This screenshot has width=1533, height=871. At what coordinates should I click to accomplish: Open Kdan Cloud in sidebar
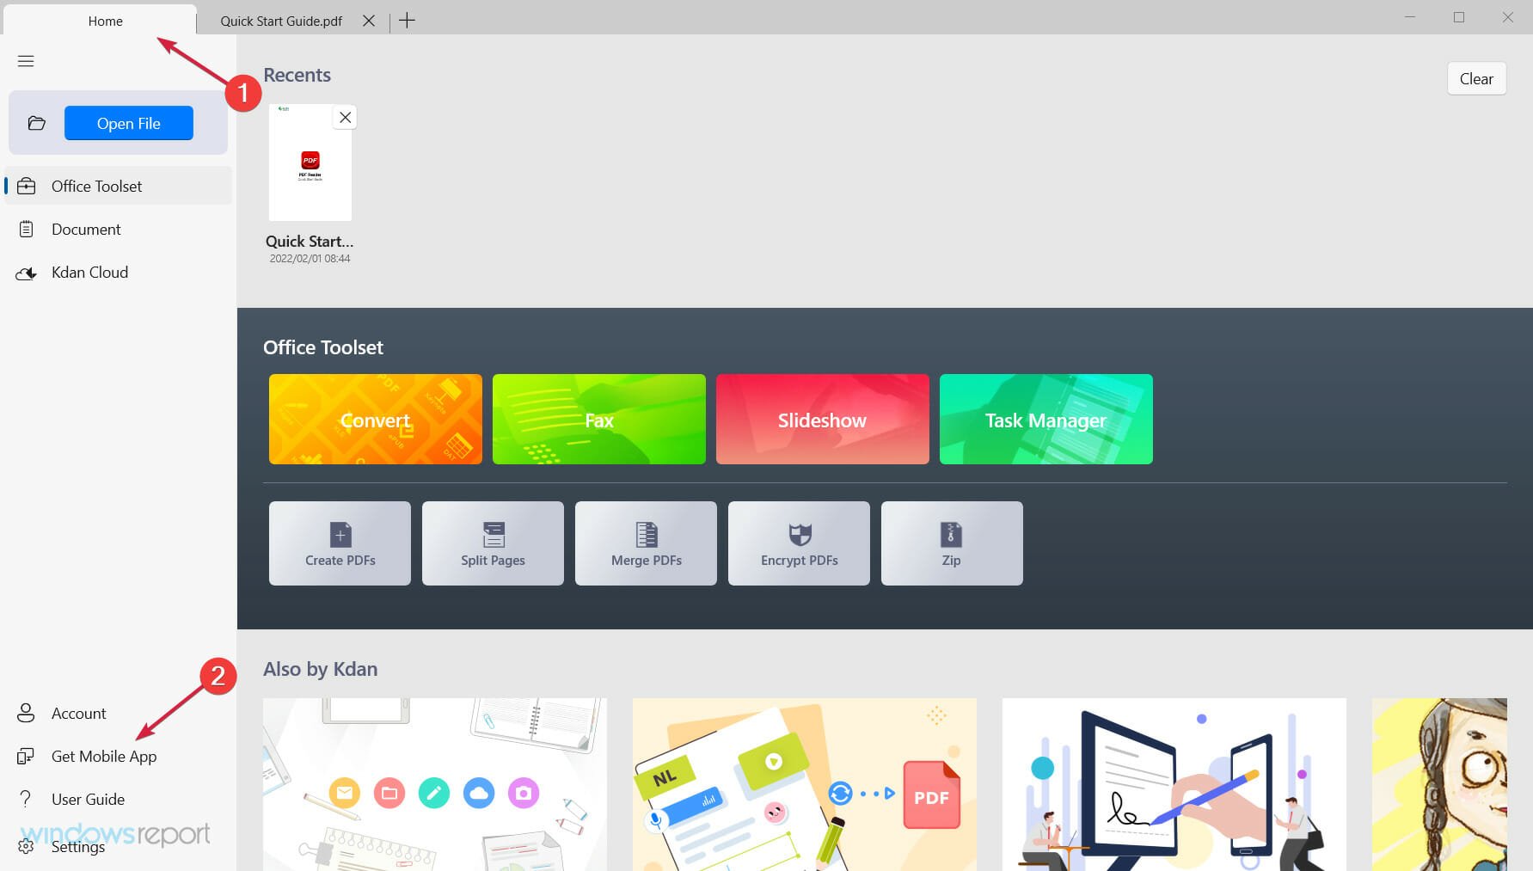point(119,272)
